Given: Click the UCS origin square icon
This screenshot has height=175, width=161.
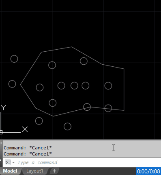Looking at the screenshot, I should pyautogui.click(x=1, y=132).
